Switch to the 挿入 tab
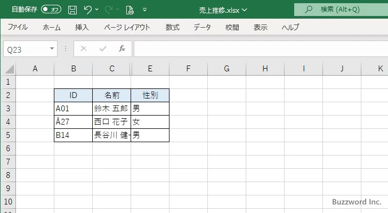The width and height of the screenshot is (388, 213). [82, 27]
